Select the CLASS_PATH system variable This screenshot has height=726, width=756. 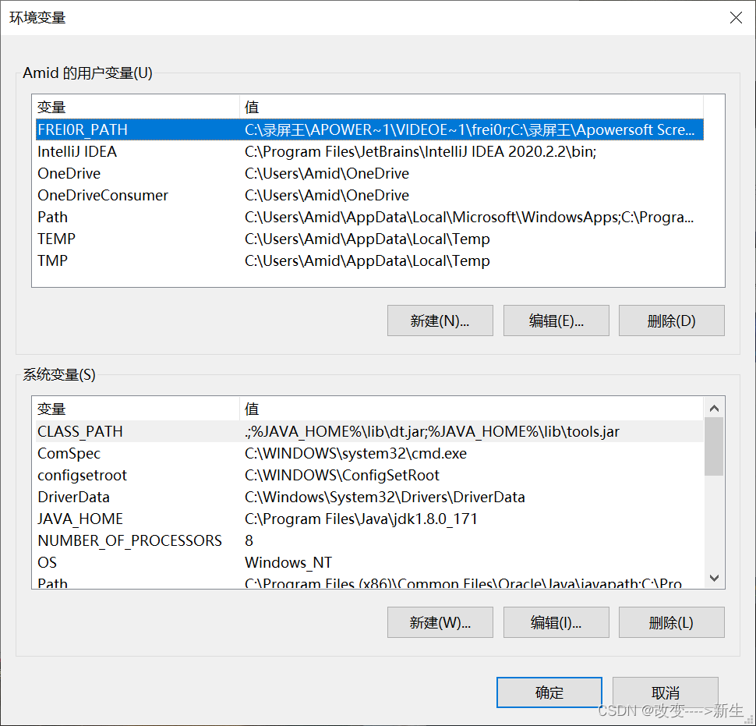tap(369, 431)
